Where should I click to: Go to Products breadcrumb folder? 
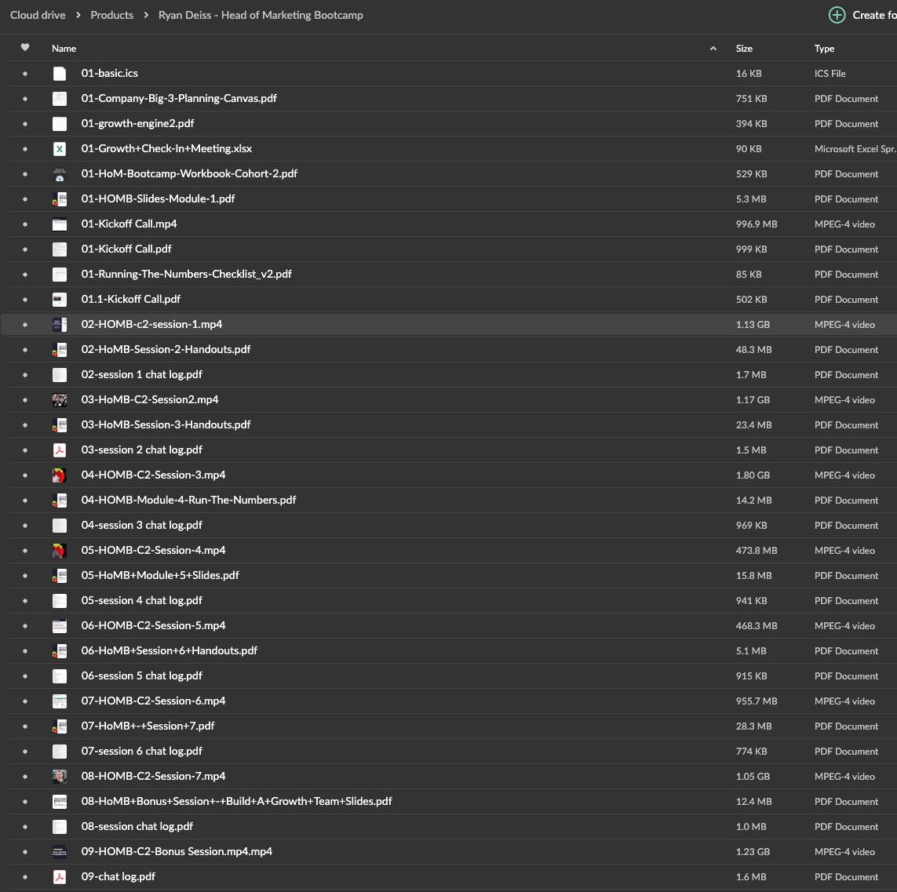point(111,16)
